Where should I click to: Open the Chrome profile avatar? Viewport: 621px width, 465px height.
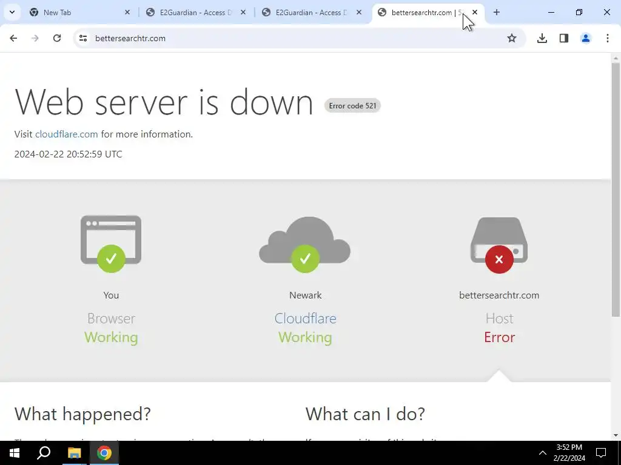[x=586, y=38]
